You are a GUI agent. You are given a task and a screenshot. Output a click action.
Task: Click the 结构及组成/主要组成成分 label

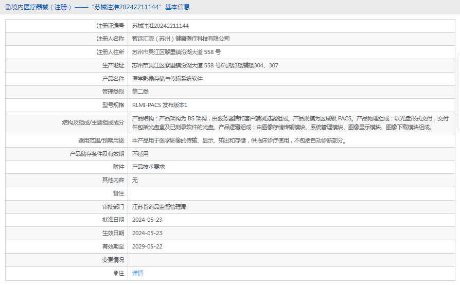[x=93, y=122]
